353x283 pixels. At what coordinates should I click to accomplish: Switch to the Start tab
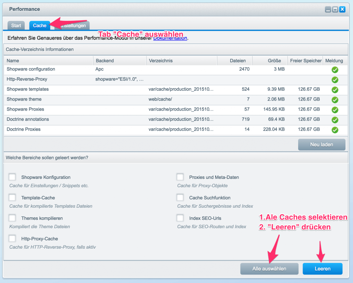16,25
